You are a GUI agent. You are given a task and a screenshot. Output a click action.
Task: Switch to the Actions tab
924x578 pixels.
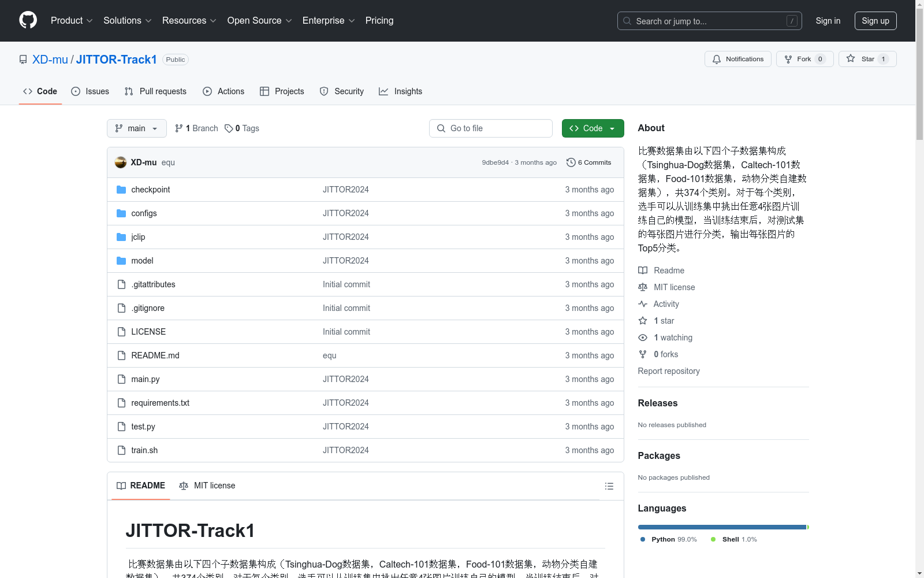[223, 91]
